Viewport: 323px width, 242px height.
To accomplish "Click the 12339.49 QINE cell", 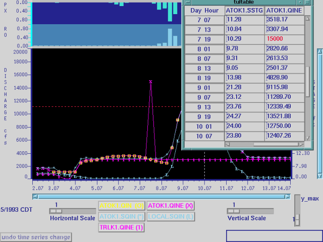I will click(x=284, y=106).
